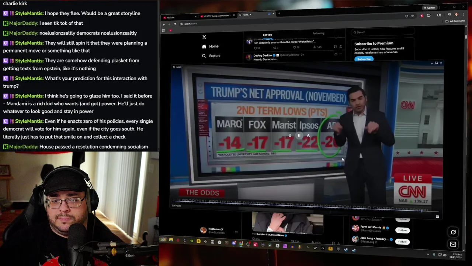The image size is (472, 266).
Task: Select the Home / X browser tab
Action: pyautogui.click(x=256, y=15)
